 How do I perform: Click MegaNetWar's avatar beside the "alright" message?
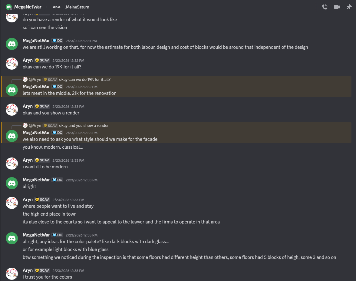12,183
